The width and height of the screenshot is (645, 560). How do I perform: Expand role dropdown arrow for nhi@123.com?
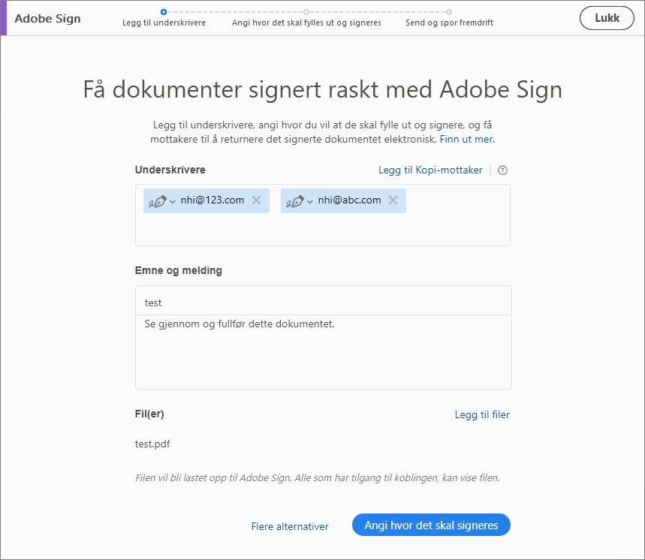coord(173,201)
